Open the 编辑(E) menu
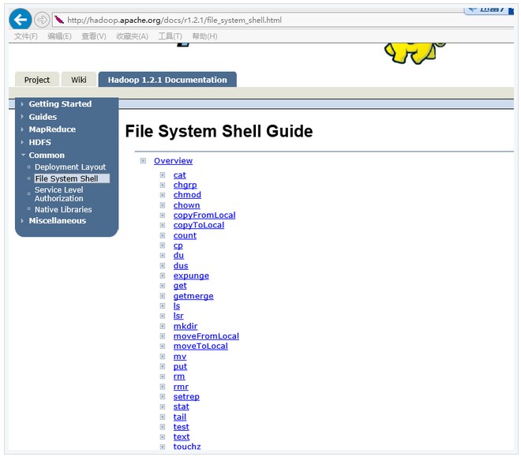 click(59, 36)
